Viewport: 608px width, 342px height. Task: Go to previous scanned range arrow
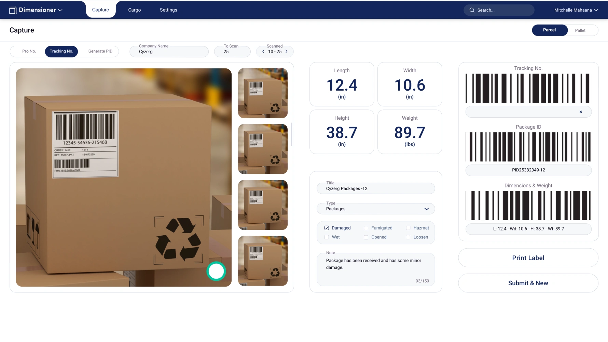click(x=263, y=52)
